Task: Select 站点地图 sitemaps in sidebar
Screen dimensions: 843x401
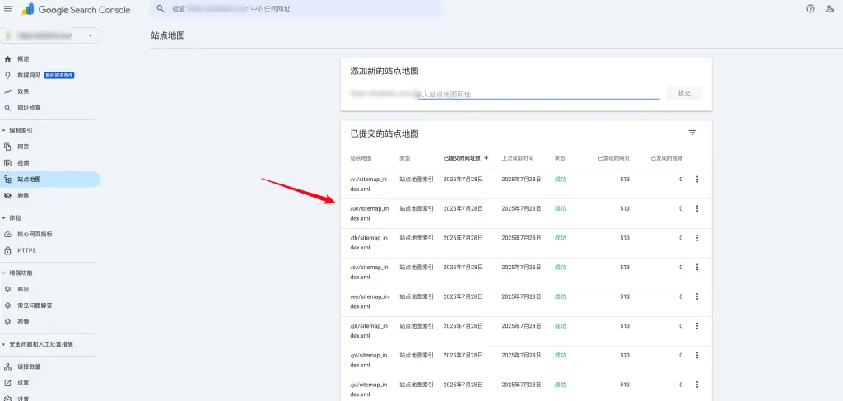Action: click(x=50, y=180)
